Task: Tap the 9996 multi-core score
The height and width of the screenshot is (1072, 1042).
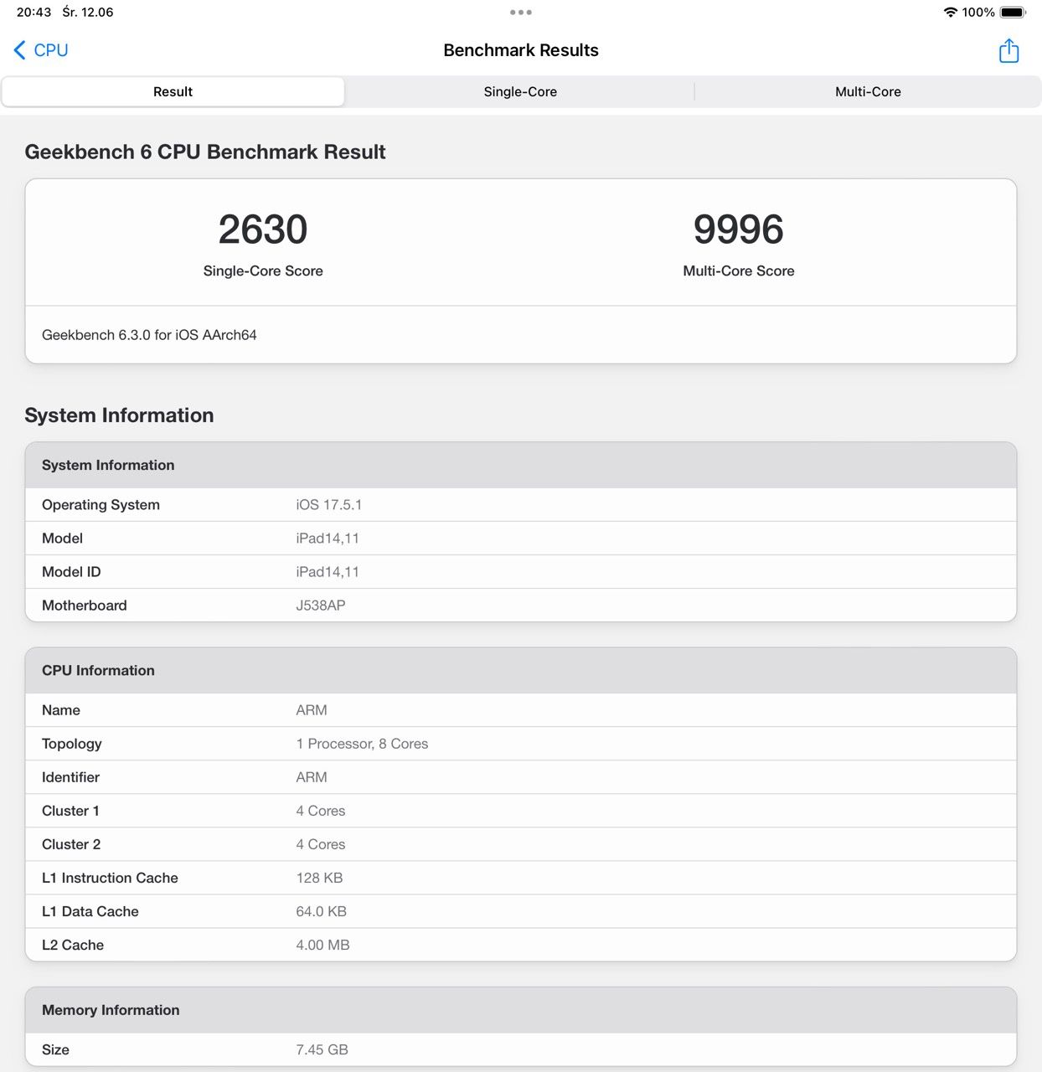Action: pos(739,229)
